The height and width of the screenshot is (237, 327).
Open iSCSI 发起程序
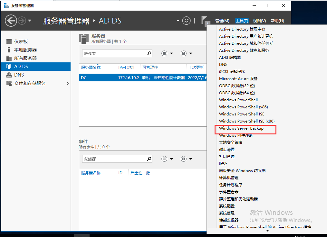pyautogui.click(x=232, y=72)
